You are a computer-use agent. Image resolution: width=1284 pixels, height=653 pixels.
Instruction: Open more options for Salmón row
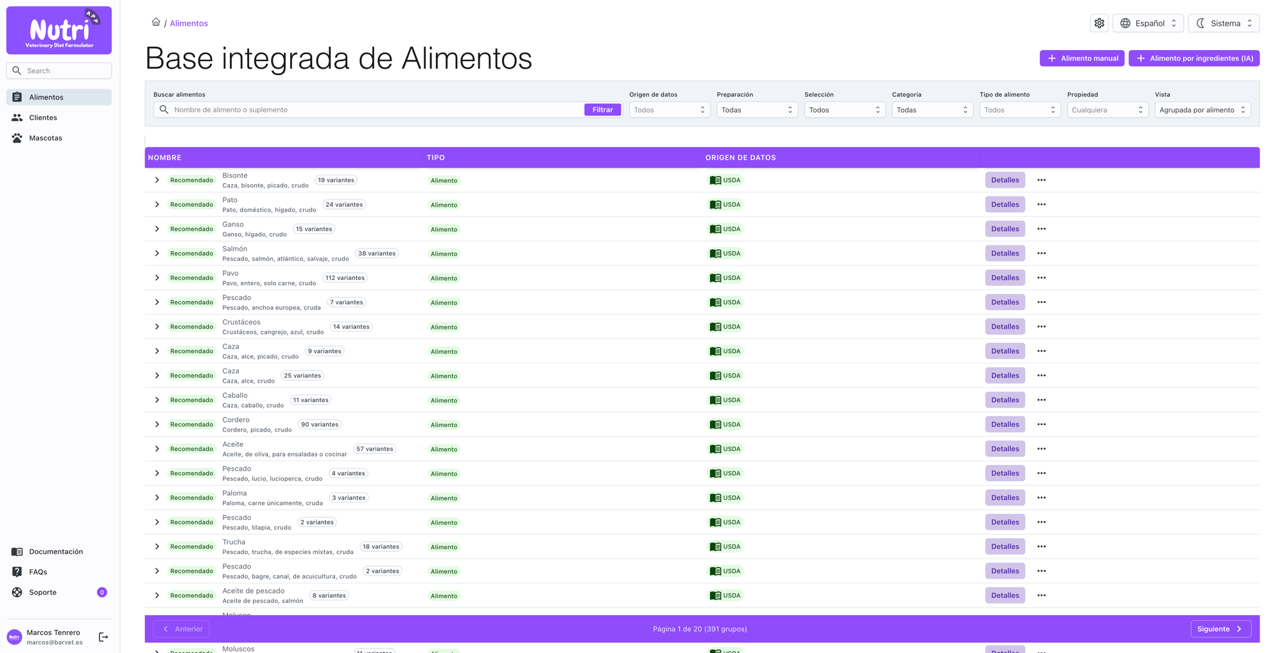[x=1041, y=254]
